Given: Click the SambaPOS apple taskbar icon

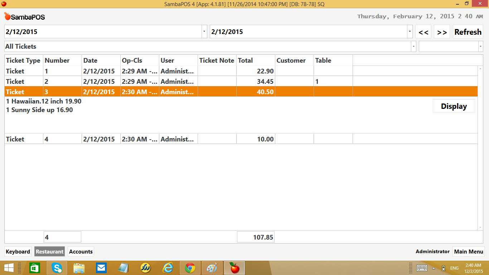Looking at the screenshot, I should tap(234, 268).
